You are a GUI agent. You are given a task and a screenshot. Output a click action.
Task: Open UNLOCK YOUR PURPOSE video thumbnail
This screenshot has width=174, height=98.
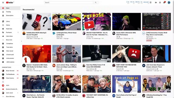(97, 22)
